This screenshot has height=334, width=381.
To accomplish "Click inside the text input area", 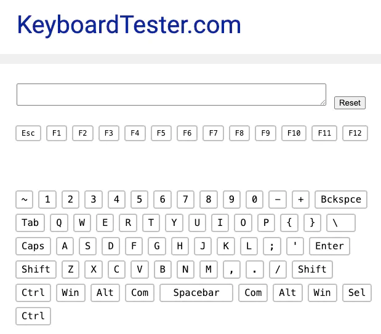I will [x=171, y=95].
